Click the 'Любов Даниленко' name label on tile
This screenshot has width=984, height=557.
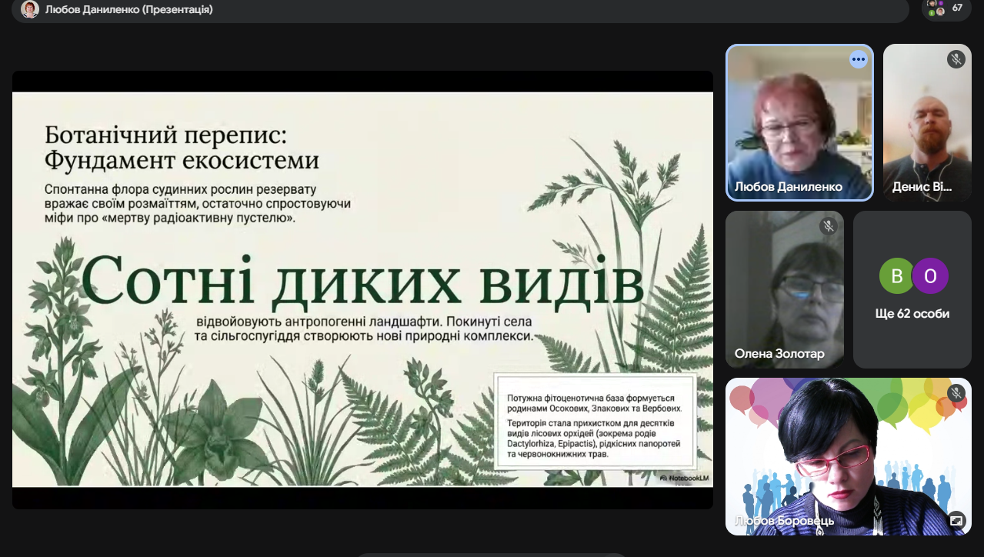788,187
